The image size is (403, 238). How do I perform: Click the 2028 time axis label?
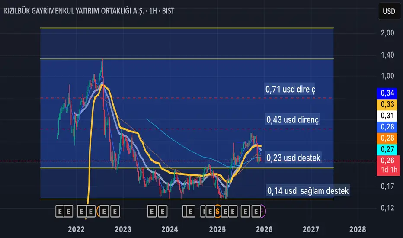(x=358, y=229)
